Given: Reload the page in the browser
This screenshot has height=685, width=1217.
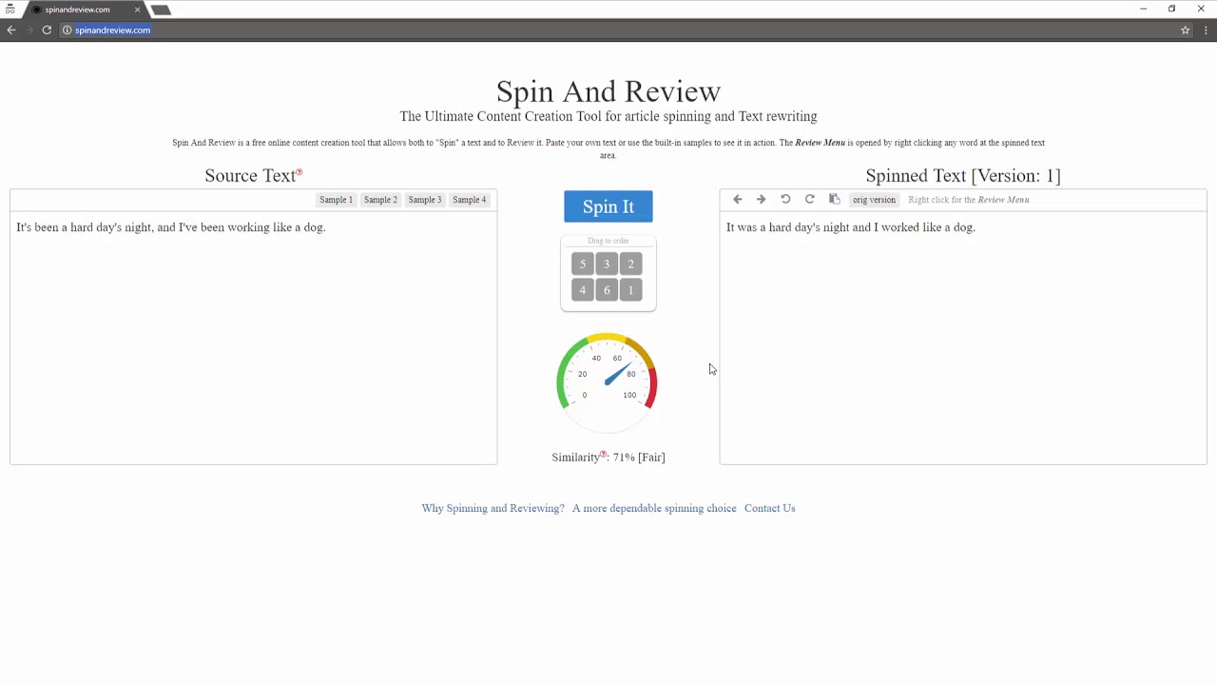Looking at the screenshot, I should tap(47, 29).
